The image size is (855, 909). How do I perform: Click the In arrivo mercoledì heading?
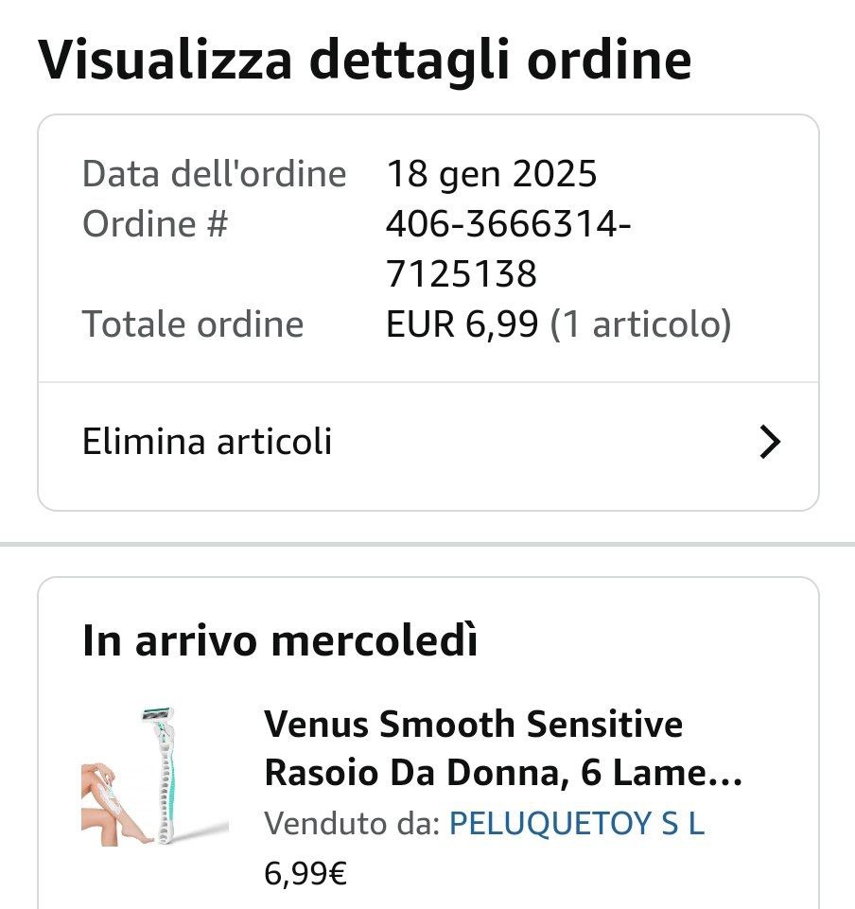pos(280,640)
